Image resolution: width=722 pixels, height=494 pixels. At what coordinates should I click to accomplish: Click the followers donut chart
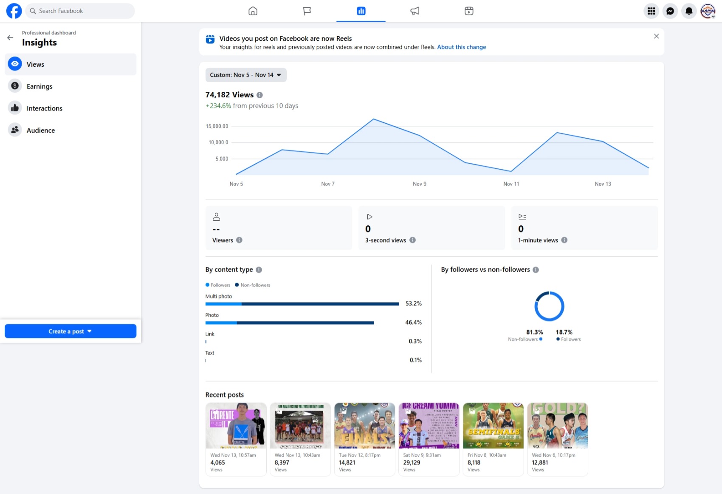point(549,306)
